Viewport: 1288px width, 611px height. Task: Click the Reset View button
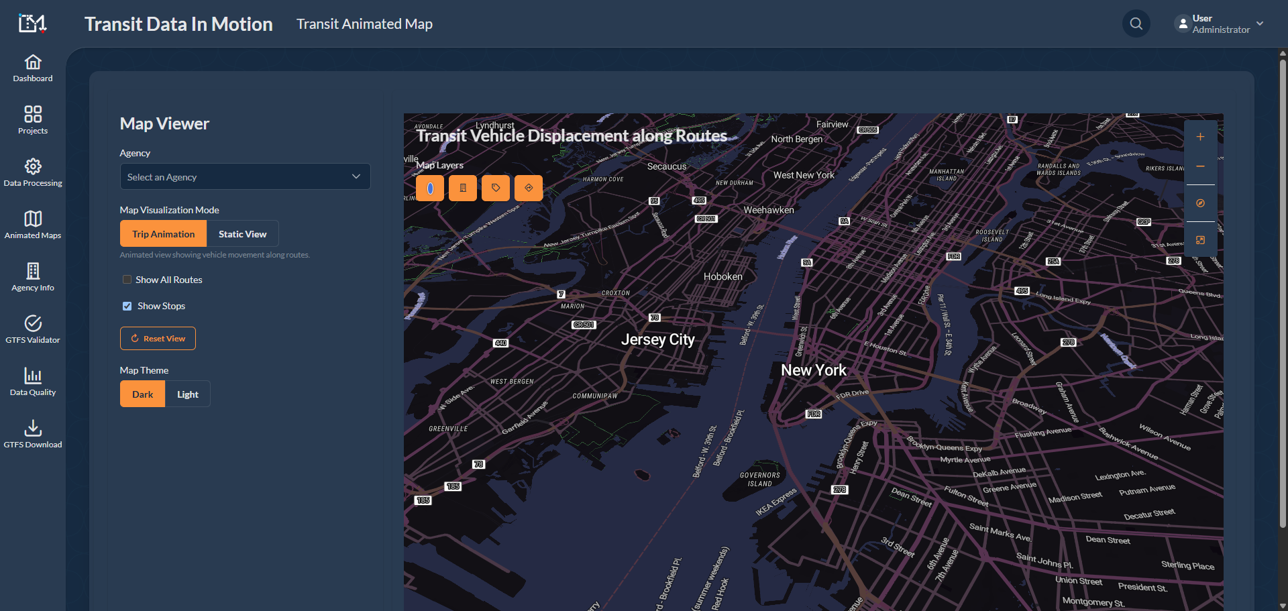coord(158,338)
